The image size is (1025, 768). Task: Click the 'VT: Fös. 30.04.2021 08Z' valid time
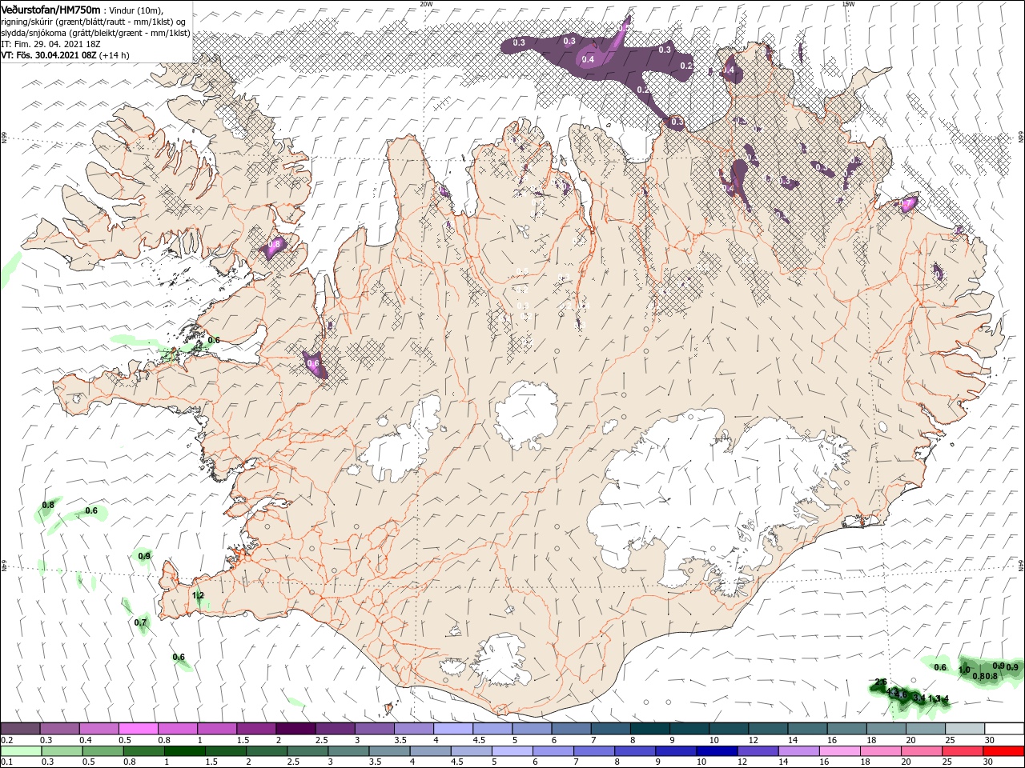(49, 55)
